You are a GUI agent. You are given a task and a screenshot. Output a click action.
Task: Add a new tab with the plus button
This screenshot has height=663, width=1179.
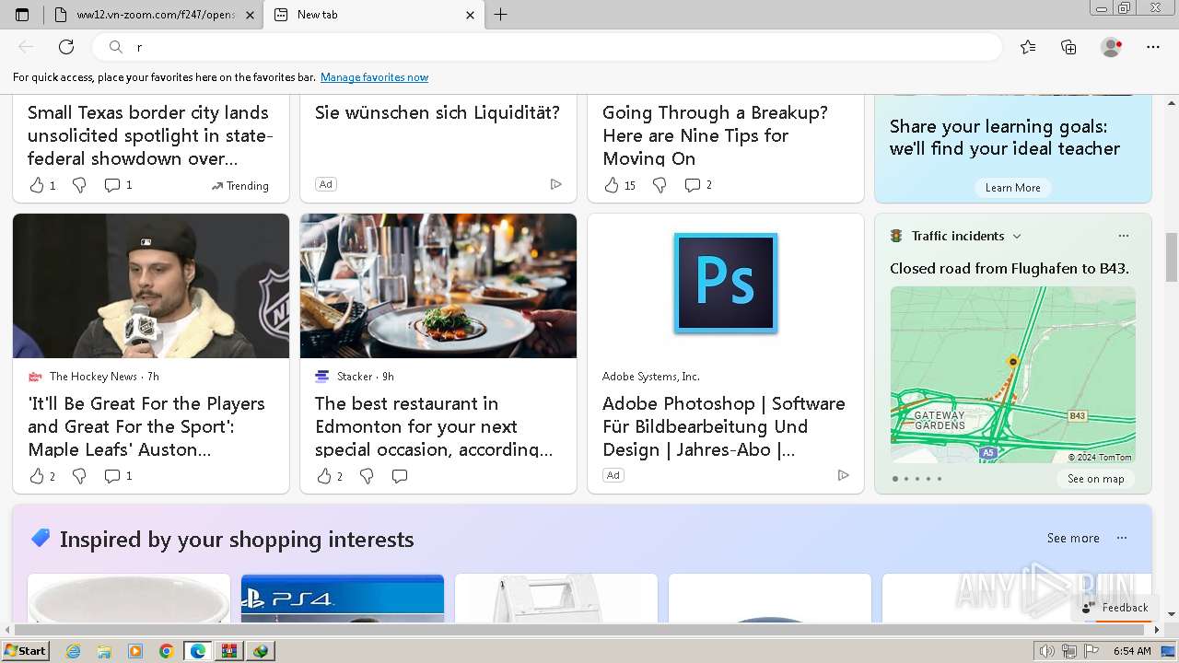(x=501, y=15)
